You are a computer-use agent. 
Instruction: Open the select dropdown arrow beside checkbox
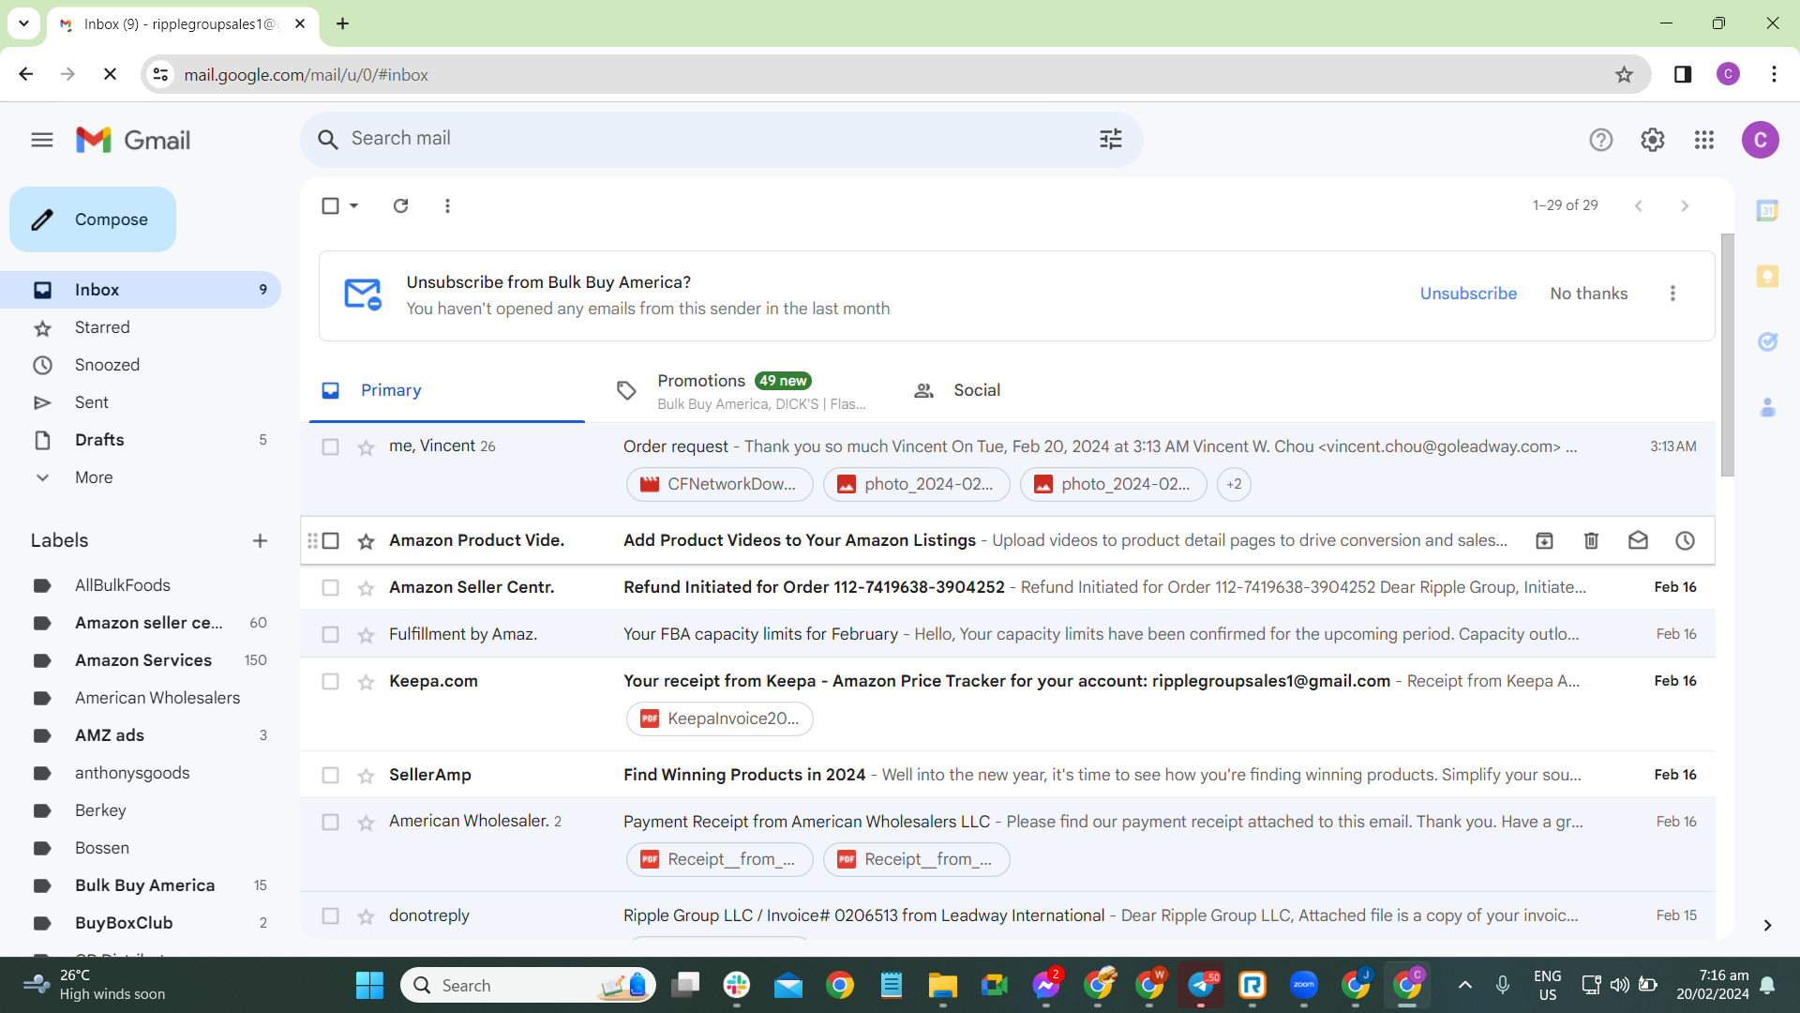(353, 205)
